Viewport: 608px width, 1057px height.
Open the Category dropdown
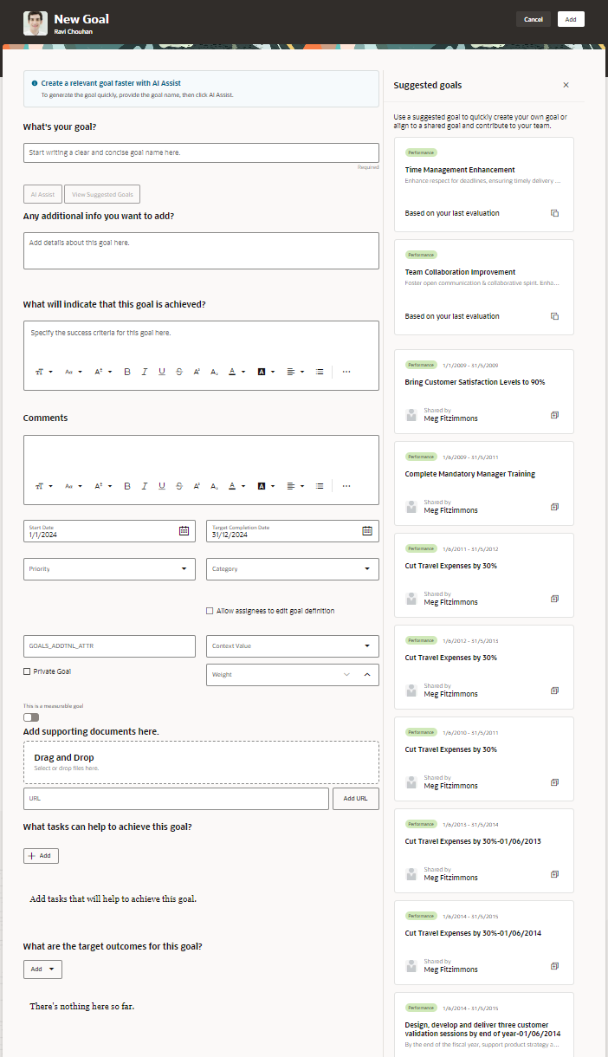293,569
